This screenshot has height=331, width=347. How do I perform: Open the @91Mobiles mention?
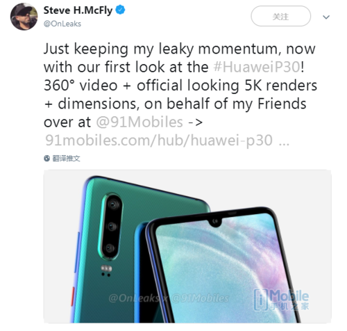pos(139,122)
